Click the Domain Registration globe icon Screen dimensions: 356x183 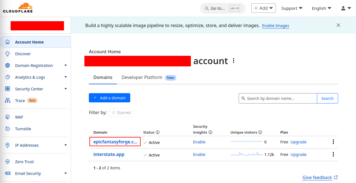coord(8,66)
